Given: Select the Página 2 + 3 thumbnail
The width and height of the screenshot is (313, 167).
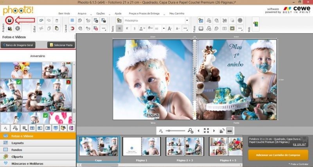Looking at the screenshot, I should 184,146.
